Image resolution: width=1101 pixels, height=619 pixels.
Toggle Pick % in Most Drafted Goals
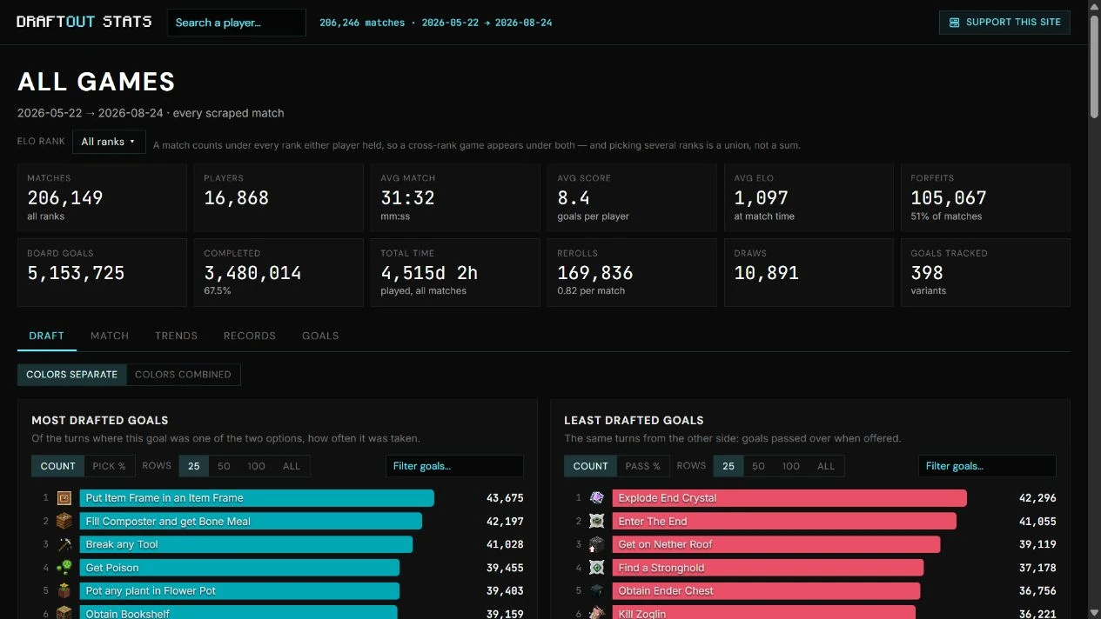click(x=110, y=466)
